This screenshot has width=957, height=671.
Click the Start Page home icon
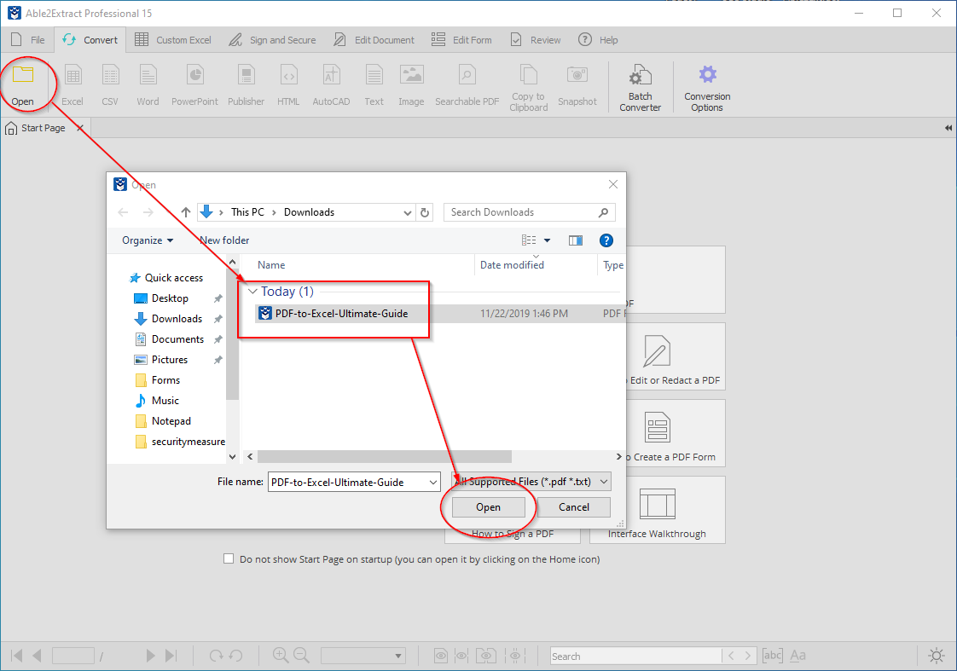(x=11, y=128)
